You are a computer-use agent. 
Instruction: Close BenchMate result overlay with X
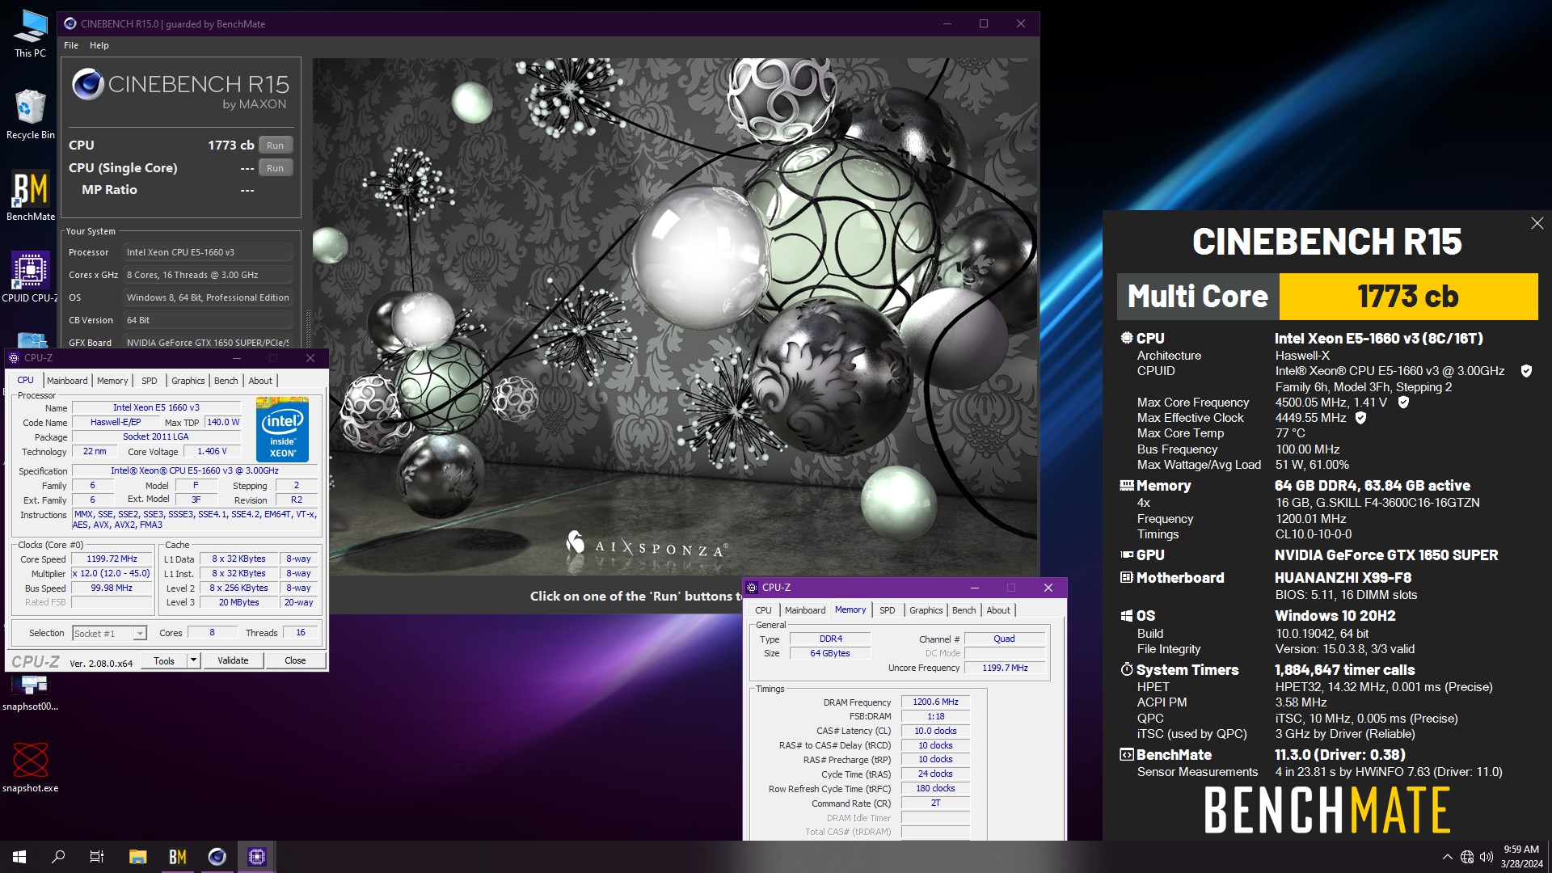tap(1537, 223)
